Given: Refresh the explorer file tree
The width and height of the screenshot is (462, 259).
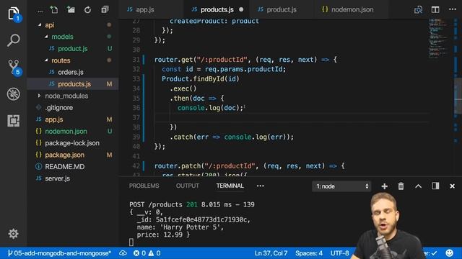Looking at the screenshot, I should coord(87,10).
